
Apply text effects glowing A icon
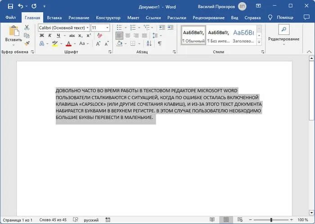42,44
